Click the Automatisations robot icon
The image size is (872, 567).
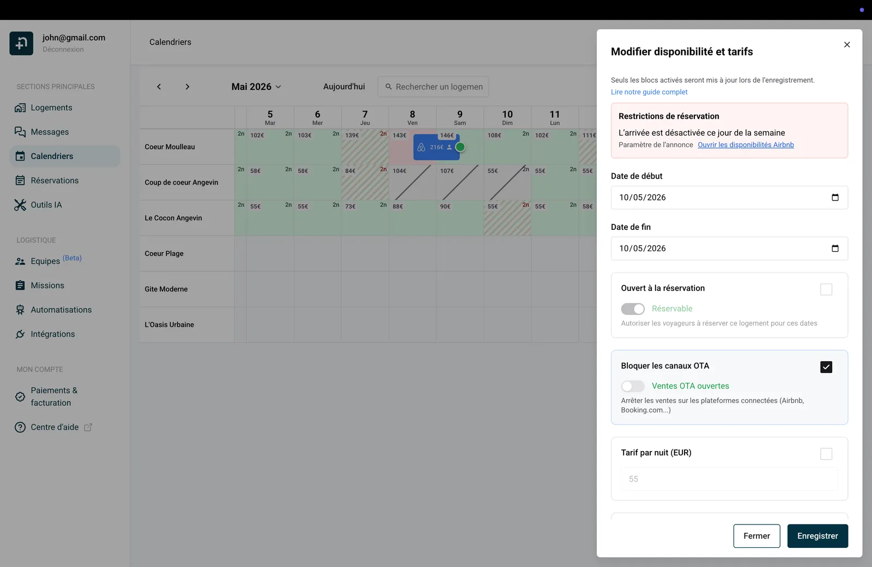[x=20, y=310]
